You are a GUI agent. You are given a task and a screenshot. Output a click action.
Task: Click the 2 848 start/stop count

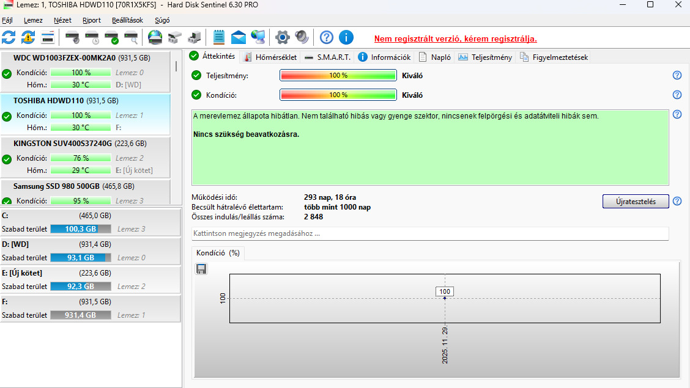pos(313,217)
